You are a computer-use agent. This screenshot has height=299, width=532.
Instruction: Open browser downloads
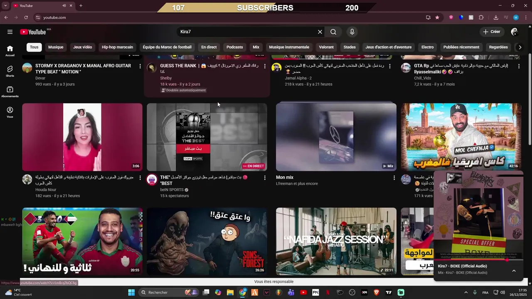click(x=496, y=17)
